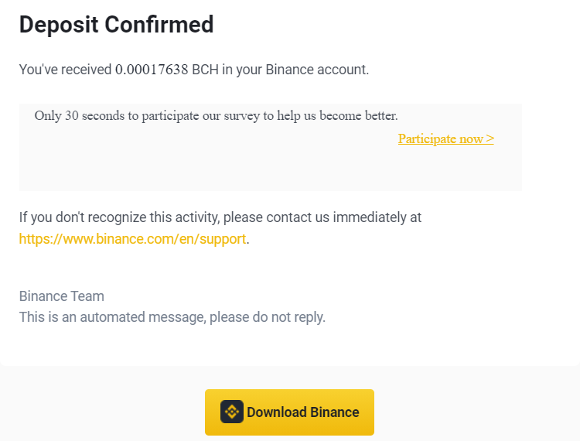
Task: Click the BCH currency symbol text
Action: click(205, 70)
